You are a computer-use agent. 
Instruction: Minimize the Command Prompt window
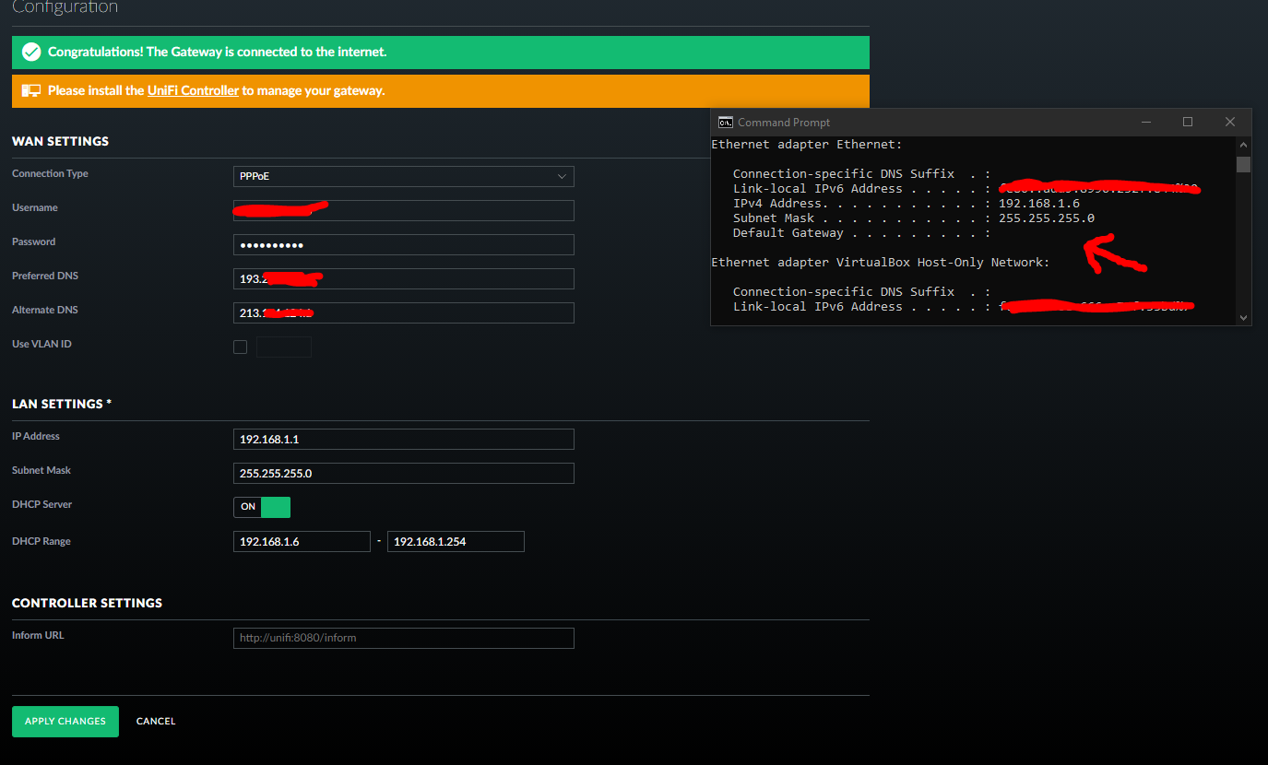coord(1145,123)
